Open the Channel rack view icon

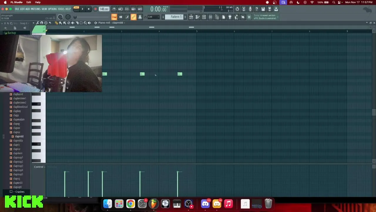[x=204, y=17]
